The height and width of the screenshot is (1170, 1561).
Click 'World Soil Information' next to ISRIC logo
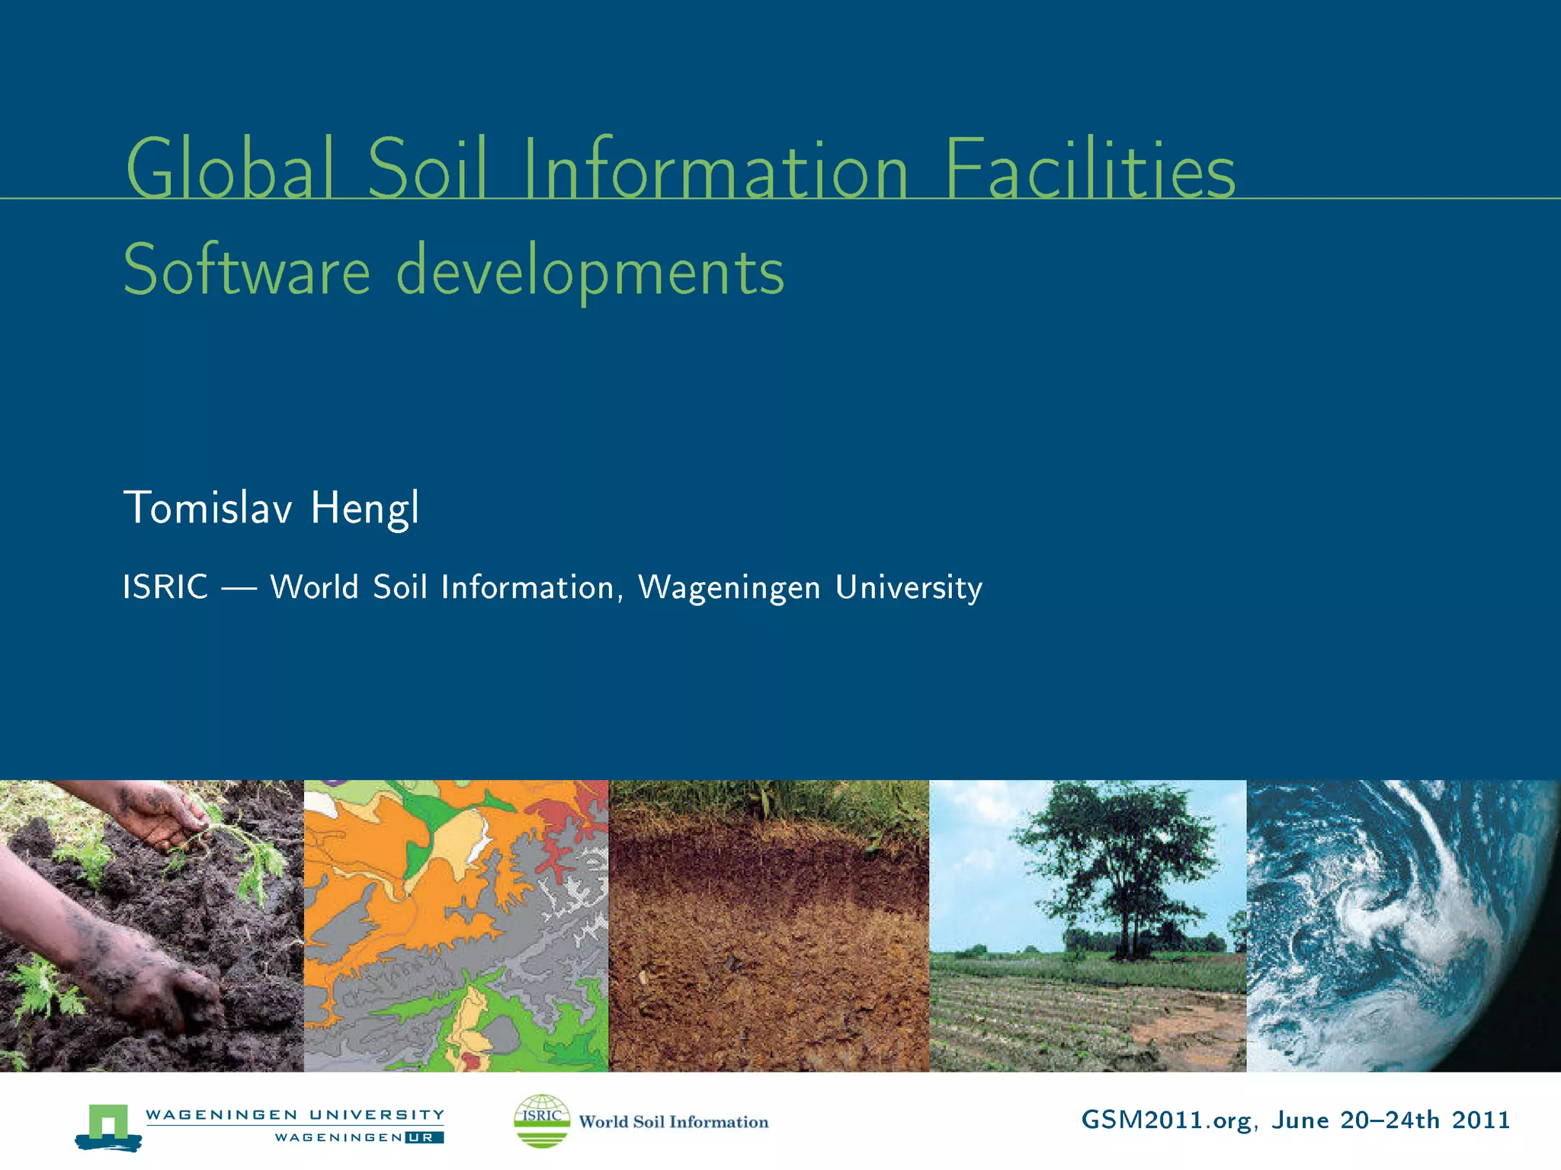tap(674, 1122)
